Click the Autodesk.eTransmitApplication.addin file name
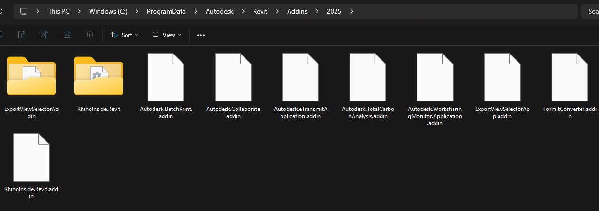Viewport: 599px width, 211px height. (300, 112)
